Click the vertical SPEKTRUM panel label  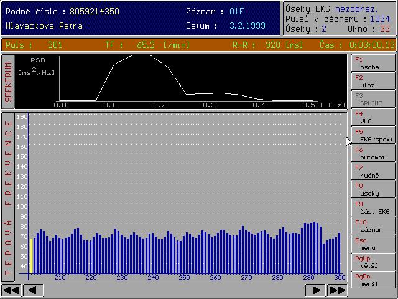click(8, 82)
